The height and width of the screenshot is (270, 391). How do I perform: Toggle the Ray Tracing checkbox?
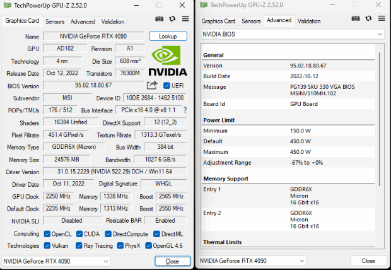(x=79, y=245)
